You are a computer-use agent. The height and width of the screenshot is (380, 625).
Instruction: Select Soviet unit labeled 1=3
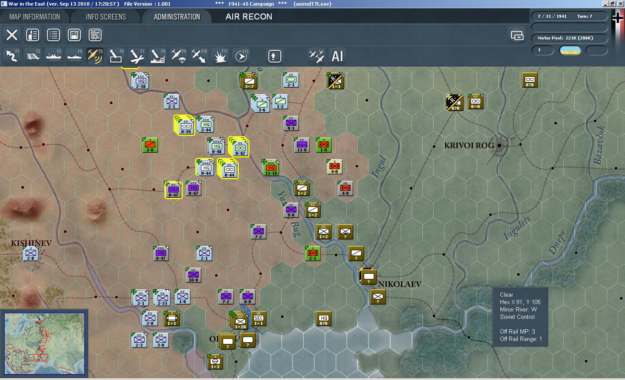[x=215, y=362]
